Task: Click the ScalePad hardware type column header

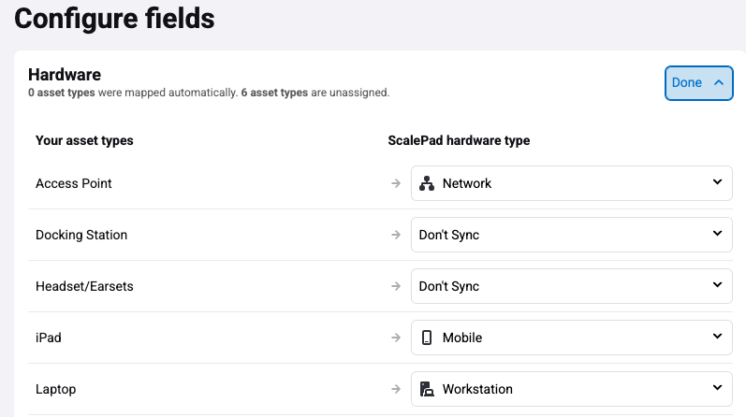Action: point(459,140)
